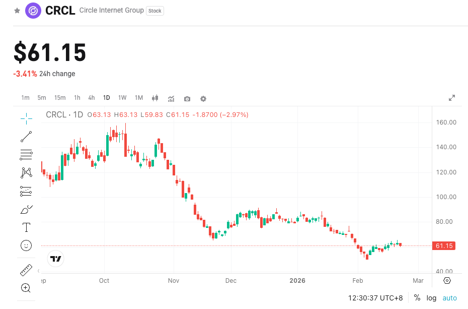Open the indicators menu
The width and height of the screenshot is (468, 309).
pos(171,99)
